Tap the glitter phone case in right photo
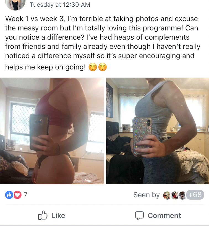Viewport: 209px width, 226px height. click(142, 135)
